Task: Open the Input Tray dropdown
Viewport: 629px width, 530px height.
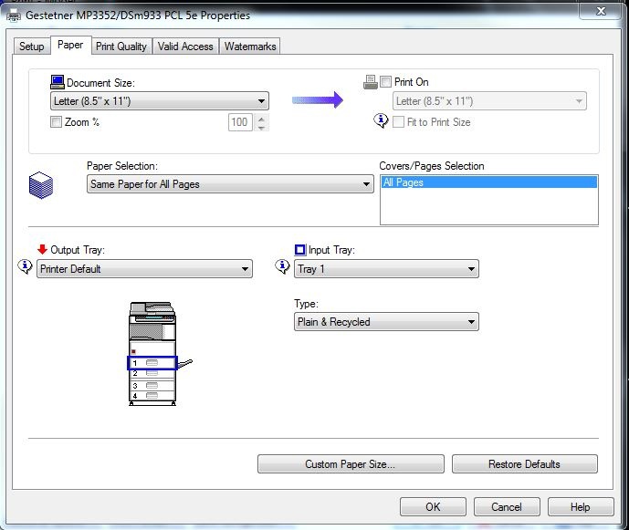Action: (386, 268)
